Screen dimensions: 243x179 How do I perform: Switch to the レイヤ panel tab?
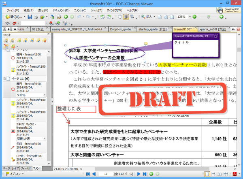[x=15, y=168]
